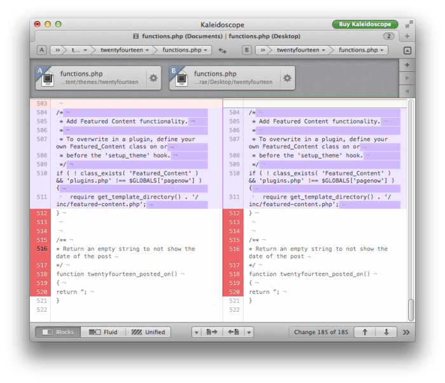The image size is (445, 383).
Task: Toggle the file shelf icon at top right
Action: click(x=407, y=50)
